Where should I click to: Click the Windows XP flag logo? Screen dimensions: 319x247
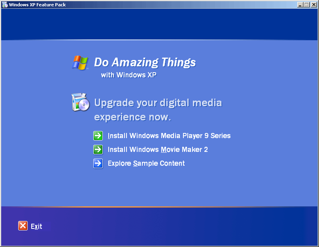(x=80, y=63)
